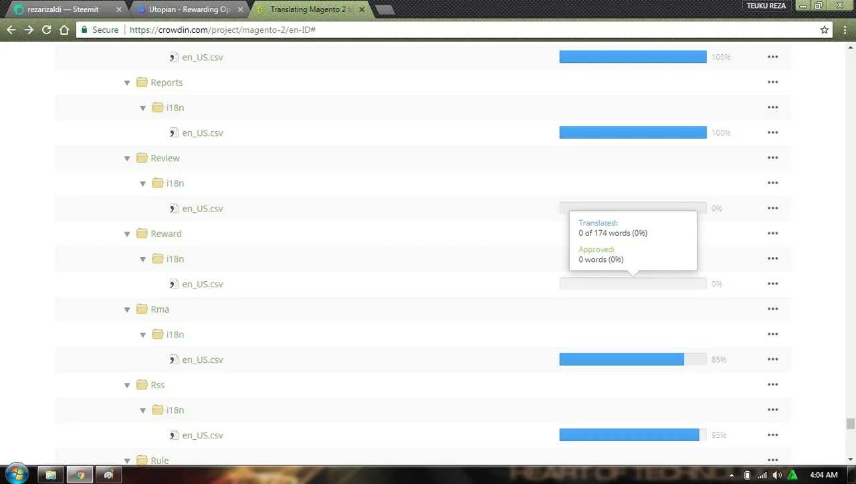Click the Rma folder icon
This screenshot has height=484, width=856.
click(142, 309)
